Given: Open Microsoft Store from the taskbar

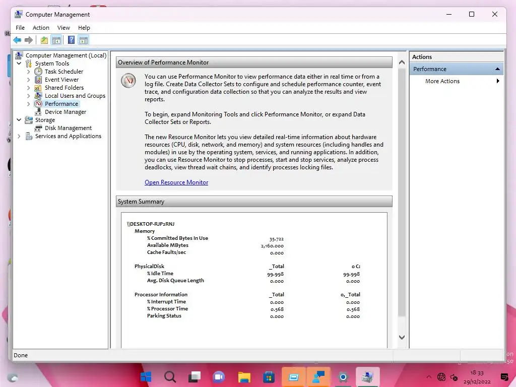Looking at the screenshot, I should click(x=269, y=377).
